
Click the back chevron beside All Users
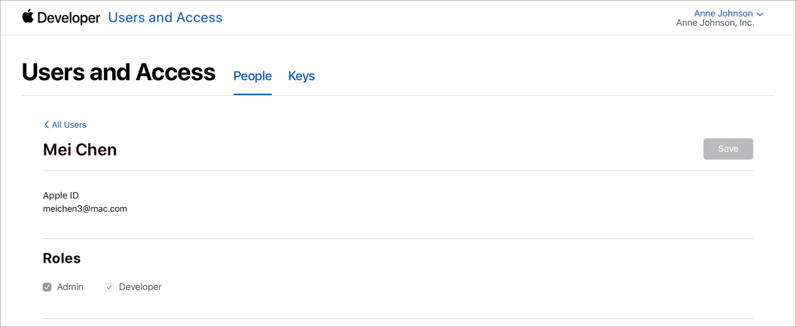46,124
